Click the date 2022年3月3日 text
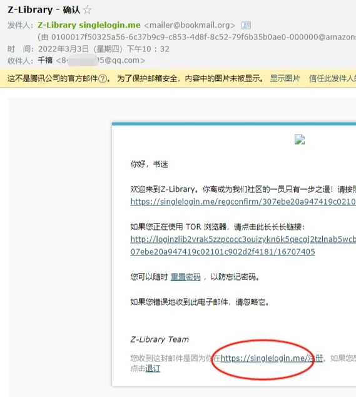The width and height of the screenshot is (356, 397). point(64,49)
